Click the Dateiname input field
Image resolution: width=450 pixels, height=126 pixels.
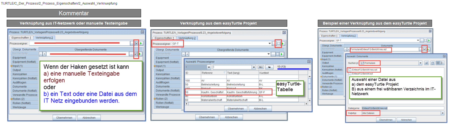point(403,108)
